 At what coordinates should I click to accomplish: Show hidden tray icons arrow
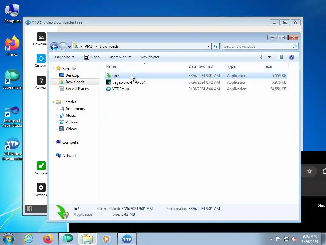coord(271,239)
